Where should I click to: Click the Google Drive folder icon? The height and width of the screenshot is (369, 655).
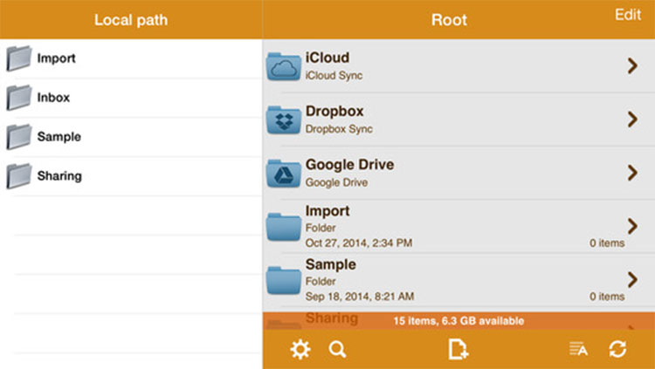(x=284, y=173)
